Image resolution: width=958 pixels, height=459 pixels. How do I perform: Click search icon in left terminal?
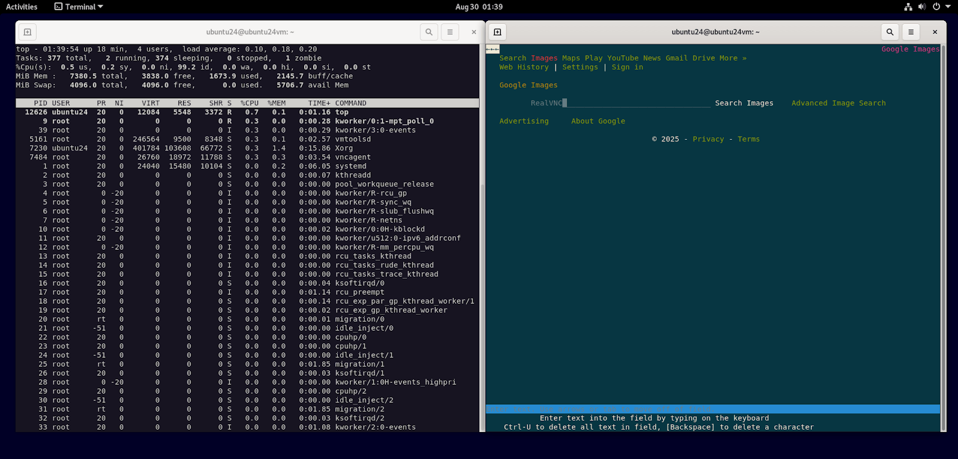(429, 32)
